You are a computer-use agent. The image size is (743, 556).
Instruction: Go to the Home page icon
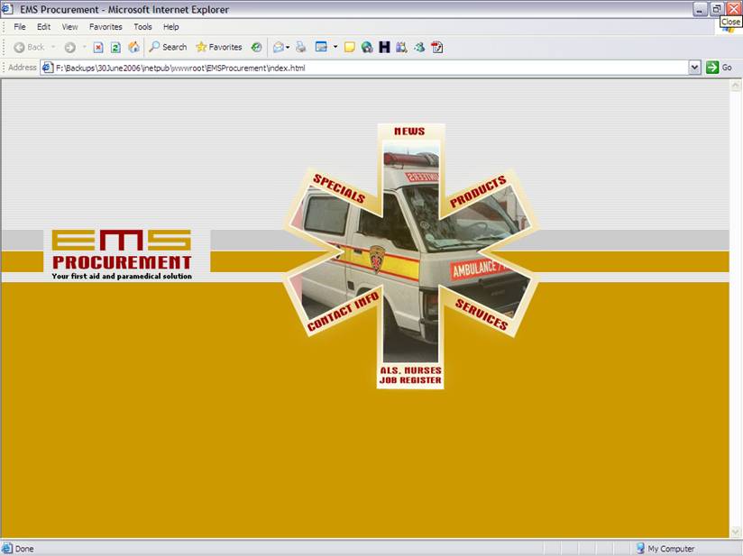pyautogui.click(x=134, y=48)
